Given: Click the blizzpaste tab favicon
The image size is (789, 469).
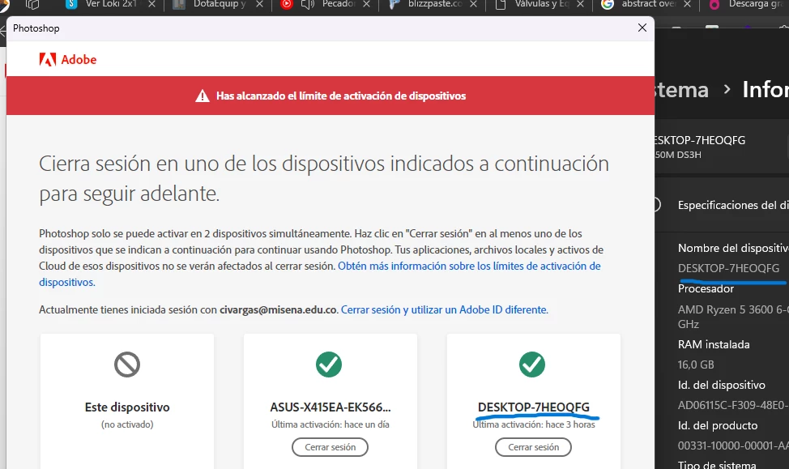Looking at the screenshot, I should coord(395,5).
